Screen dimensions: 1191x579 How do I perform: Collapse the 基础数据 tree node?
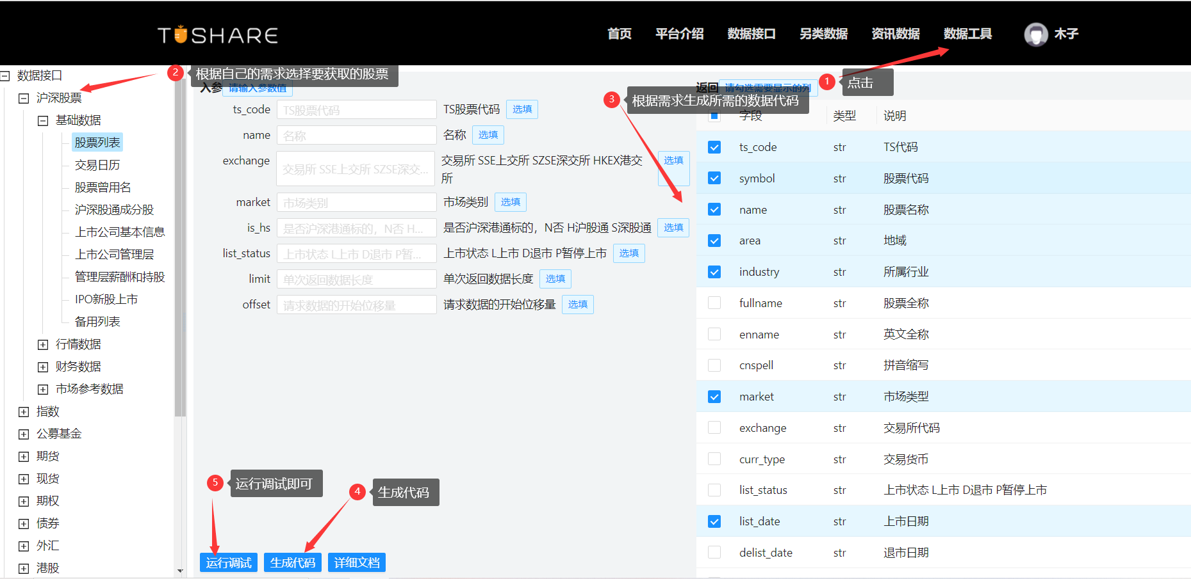[42, 120]
